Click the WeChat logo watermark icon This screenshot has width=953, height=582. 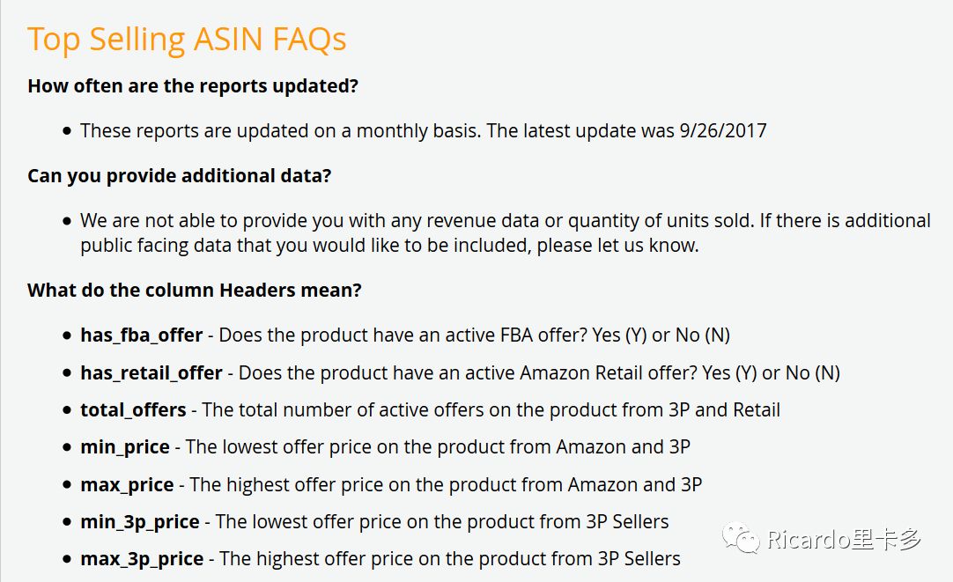click(x=741, y=538)
